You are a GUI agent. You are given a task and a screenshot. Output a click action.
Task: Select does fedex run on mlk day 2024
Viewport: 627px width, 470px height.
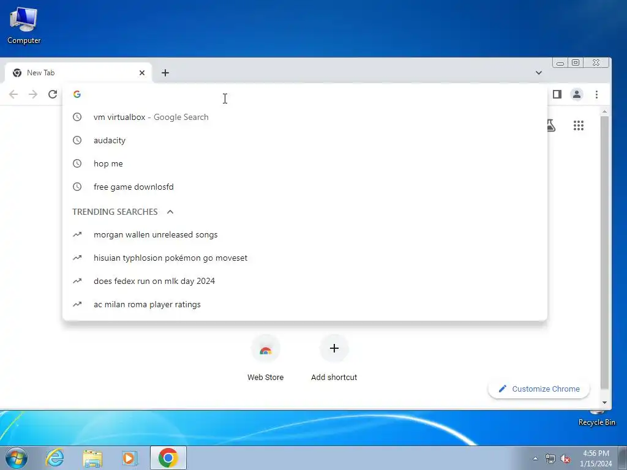(305, 281)
